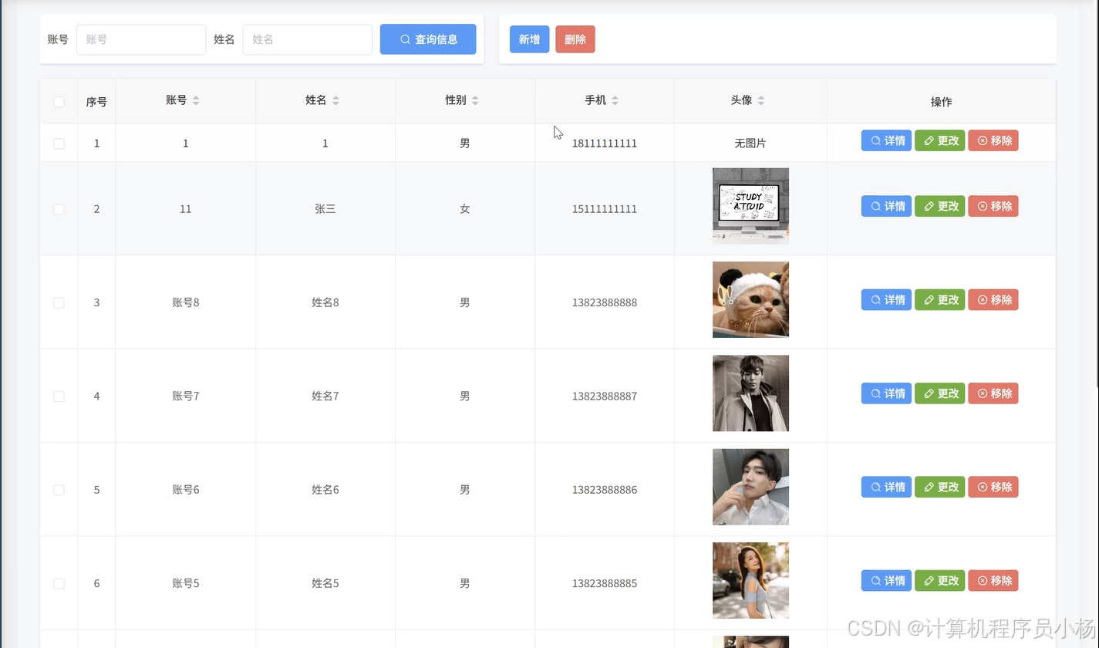Image resolution: width=1099 pixels, height=648 pixels.
Task: Focus the 姓名 search input
Action: point(308,39)
